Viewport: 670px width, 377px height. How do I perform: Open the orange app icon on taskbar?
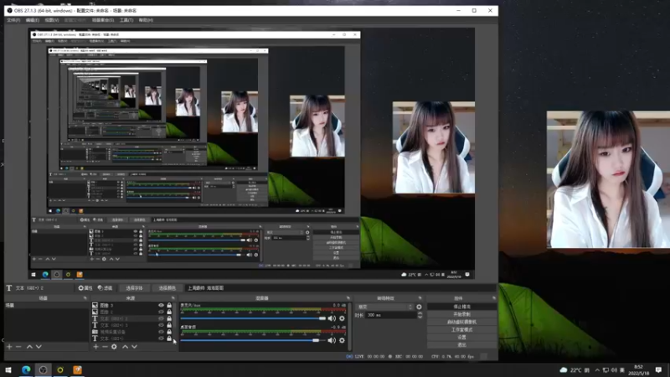coord(77,369)
